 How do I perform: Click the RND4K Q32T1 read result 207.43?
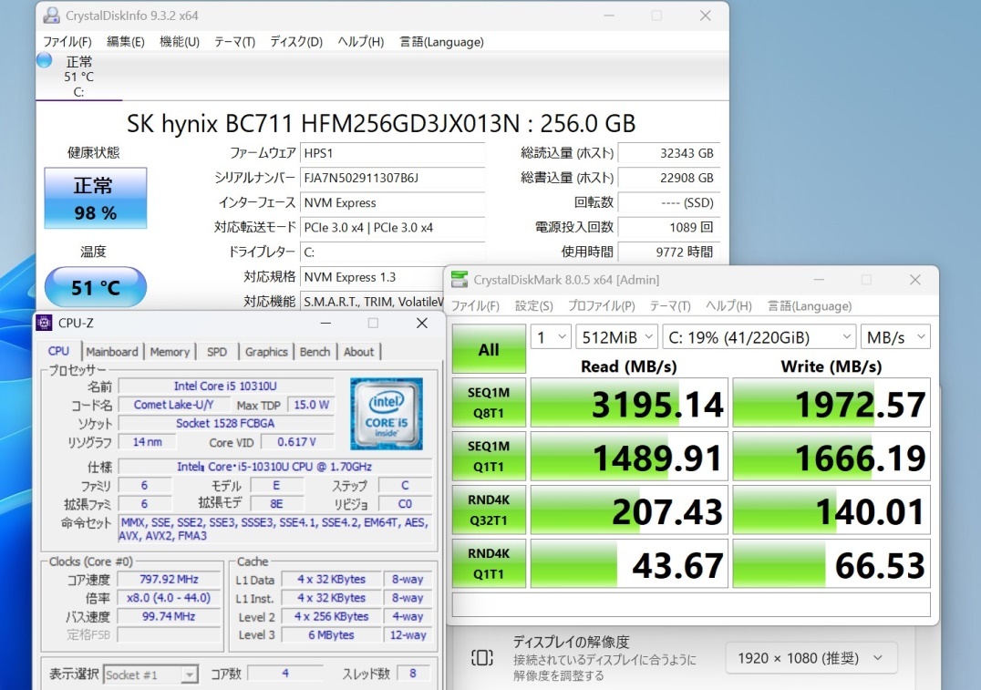(x=629, y=510)
